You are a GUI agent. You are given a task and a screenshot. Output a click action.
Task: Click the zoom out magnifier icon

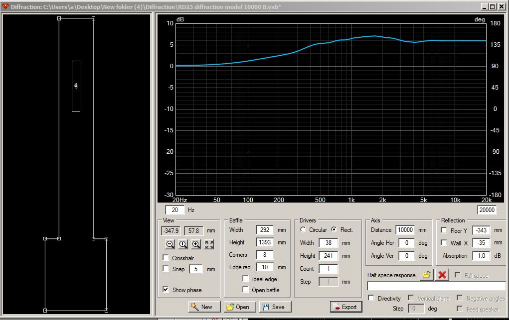pos(170,244)
